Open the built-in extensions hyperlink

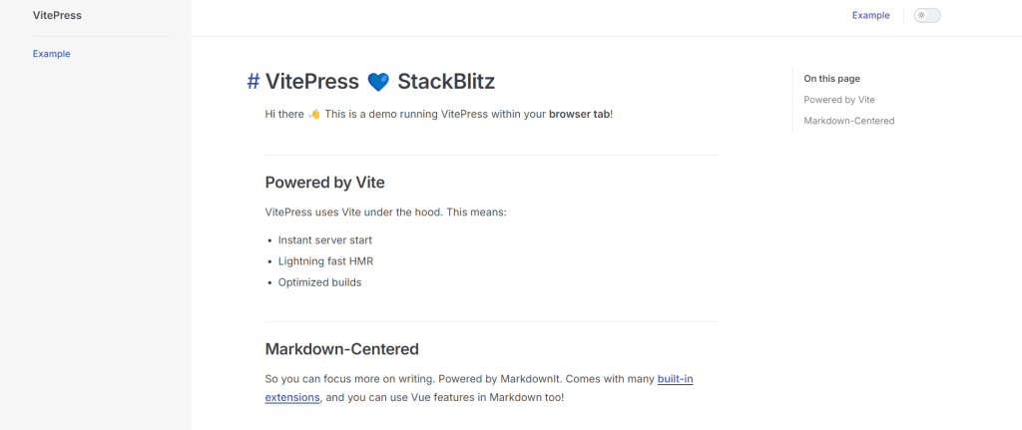click(x=675, y=379)
